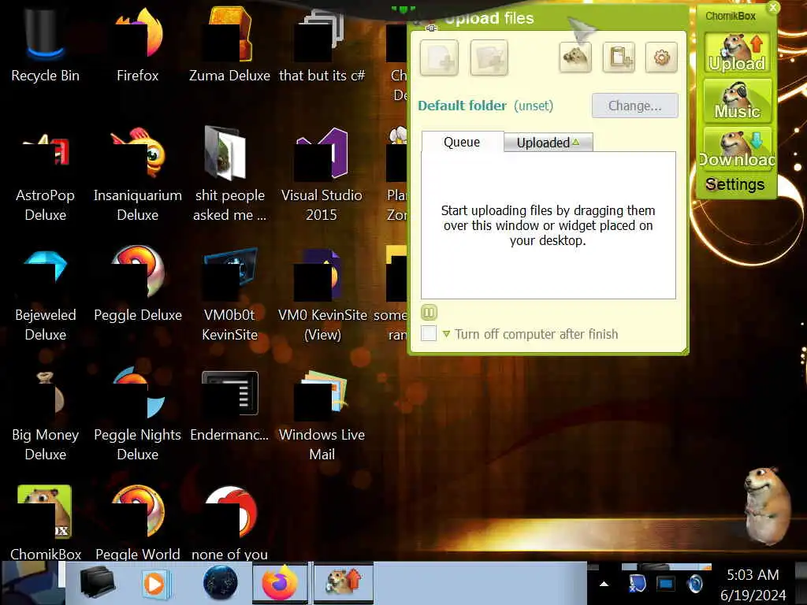Select the AstroPop Deluxe desktop icon
The height and width of the screenshot is (605, 807).
pyautogui.click(x=45, y=176)
